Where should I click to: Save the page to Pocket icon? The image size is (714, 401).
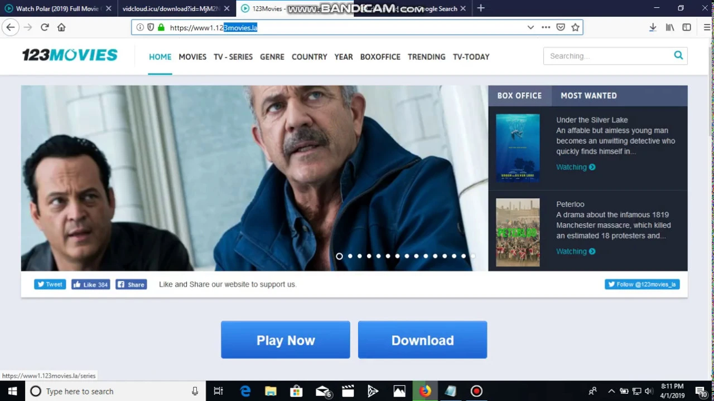[561, 27]
